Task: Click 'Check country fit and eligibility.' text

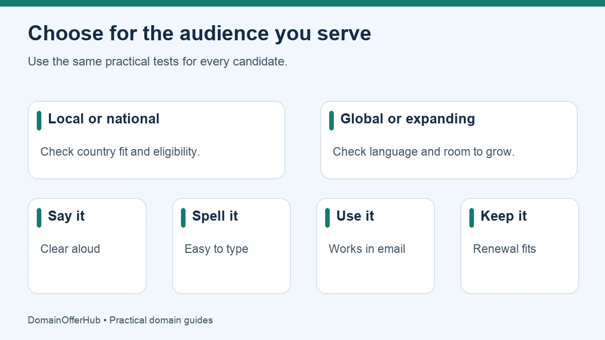Action: pos(120,152)
